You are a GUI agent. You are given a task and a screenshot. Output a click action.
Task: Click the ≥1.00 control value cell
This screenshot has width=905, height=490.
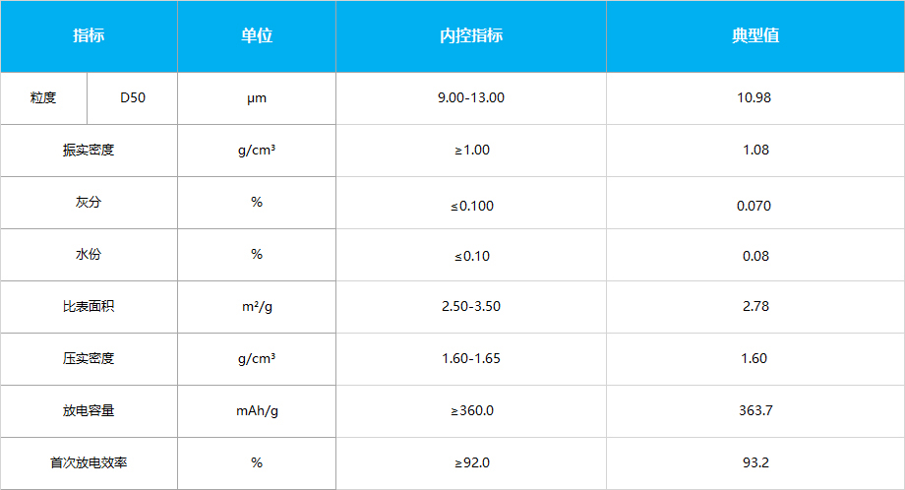[471, 151]
